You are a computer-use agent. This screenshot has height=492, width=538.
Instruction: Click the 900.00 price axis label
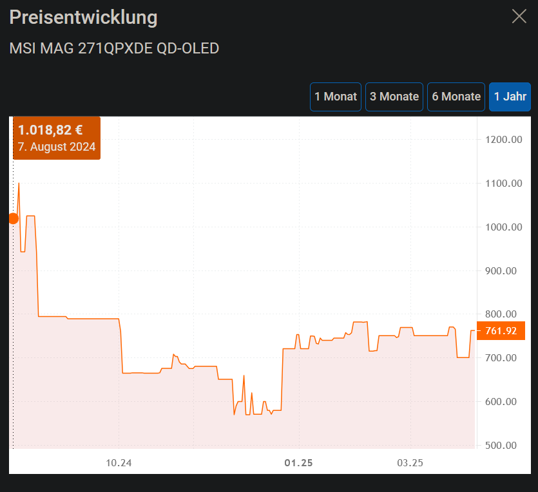coord(501,271)
